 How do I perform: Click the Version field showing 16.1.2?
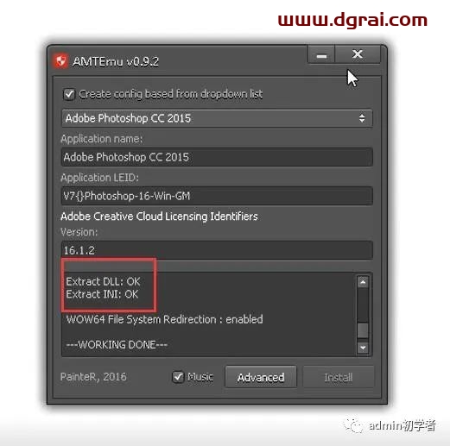[x=217, y=250]
